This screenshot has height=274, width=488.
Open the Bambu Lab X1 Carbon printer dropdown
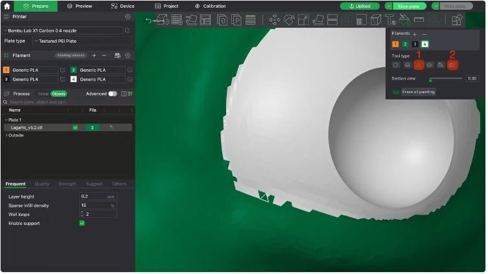[63, 30]
